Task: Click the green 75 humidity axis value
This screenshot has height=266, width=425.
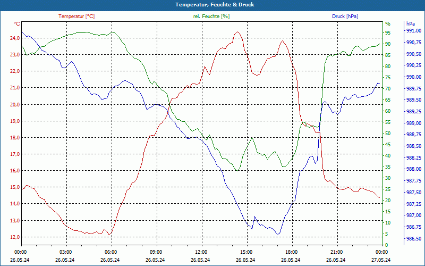Action: 388,77
